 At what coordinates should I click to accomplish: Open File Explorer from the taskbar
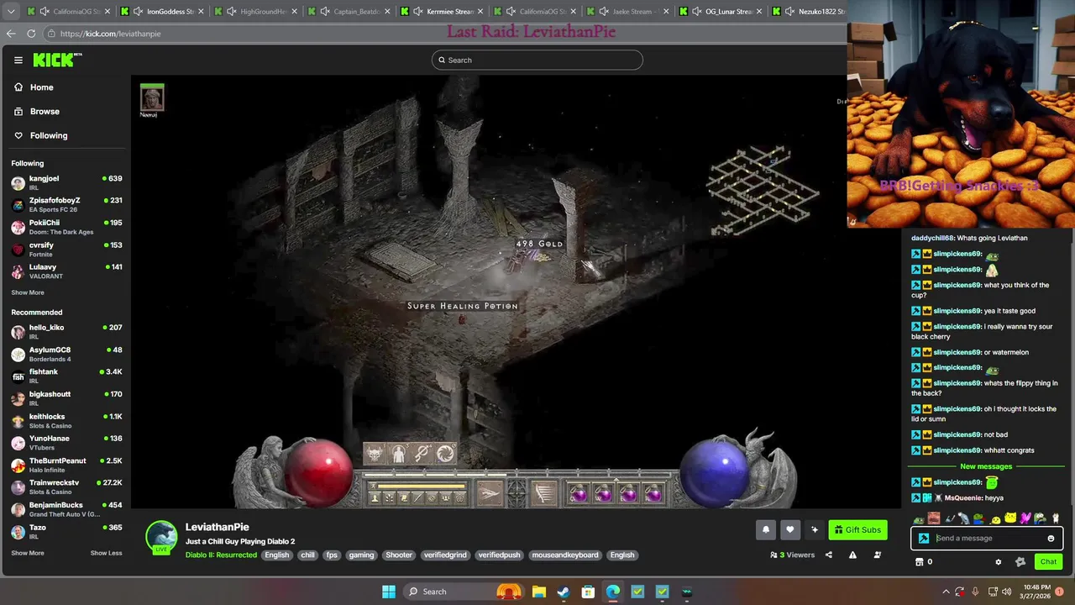539,592
